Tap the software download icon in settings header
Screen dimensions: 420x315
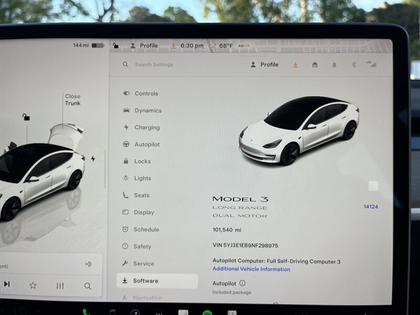click(296, 65)
